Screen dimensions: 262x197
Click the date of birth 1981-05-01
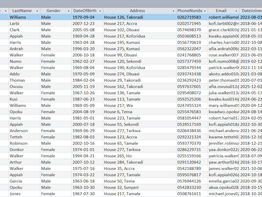coord(87,118)
